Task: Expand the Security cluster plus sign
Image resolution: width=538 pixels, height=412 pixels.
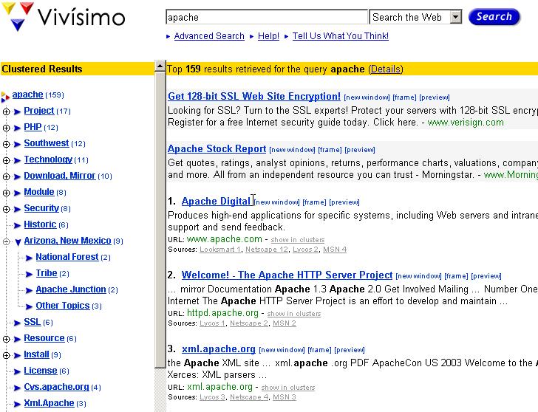Action: click(6, 209)
